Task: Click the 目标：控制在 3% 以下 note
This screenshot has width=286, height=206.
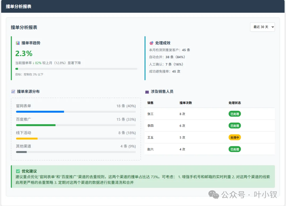Action: tap(29, 74)
